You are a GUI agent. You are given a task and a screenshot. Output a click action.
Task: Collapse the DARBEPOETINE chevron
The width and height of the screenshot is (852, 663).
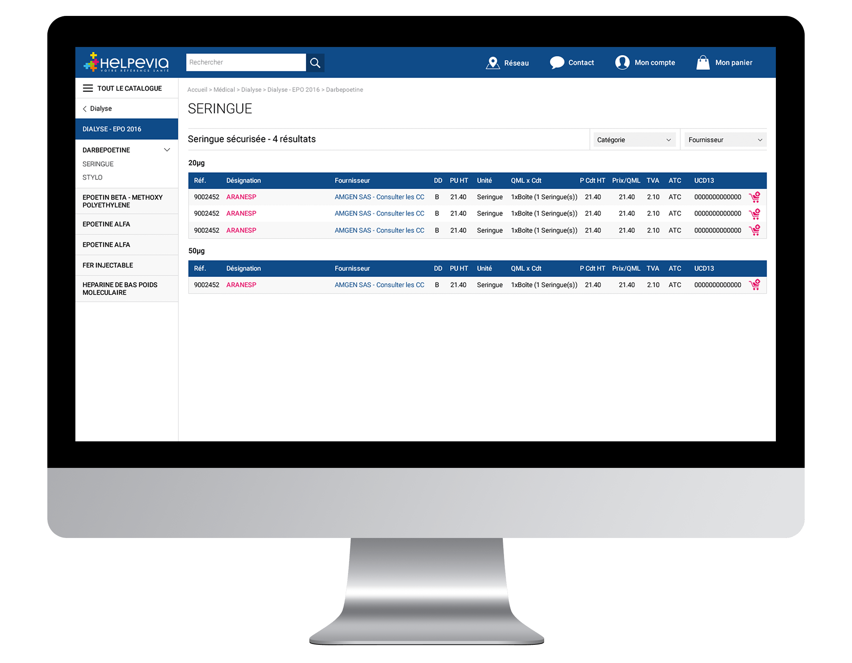[167, 150]
